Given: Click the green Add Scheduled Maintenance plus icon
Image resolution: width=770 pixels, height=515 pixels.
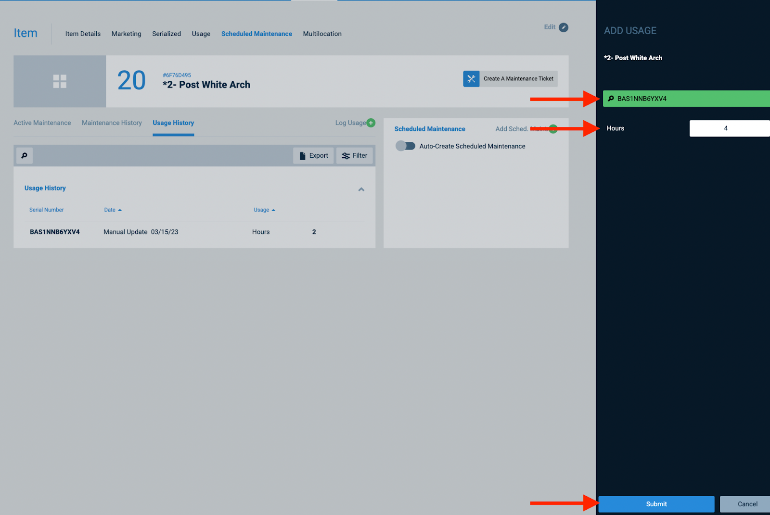Looking at the screenshot, I should (x=552, y=129).
